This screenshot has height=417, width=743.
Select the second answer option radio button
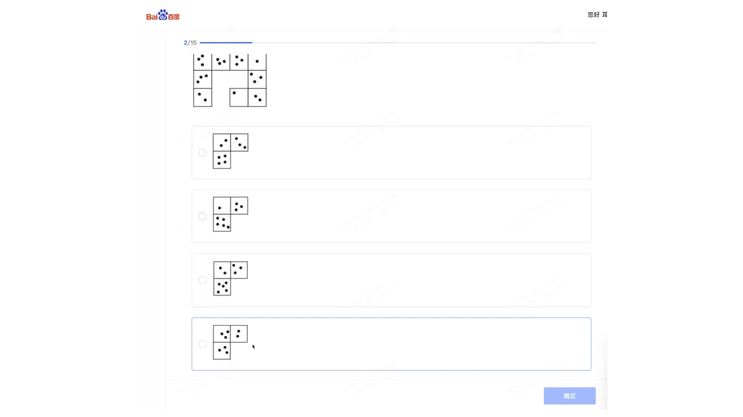(202, 216)
